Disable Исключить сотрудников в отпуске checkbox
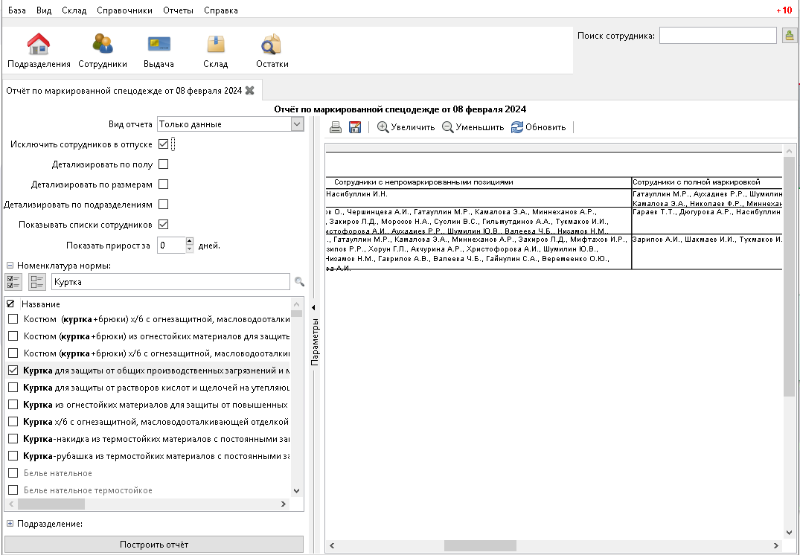The image size is (800, 555). coord(164,144)
